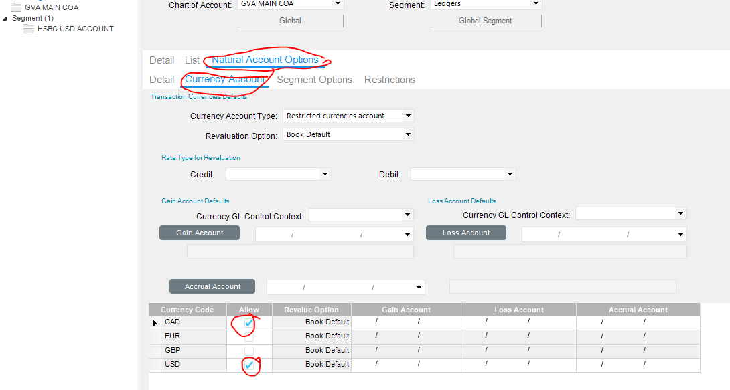
Task: Click the Accrual Account description field
Action: (x=563, y=286)
